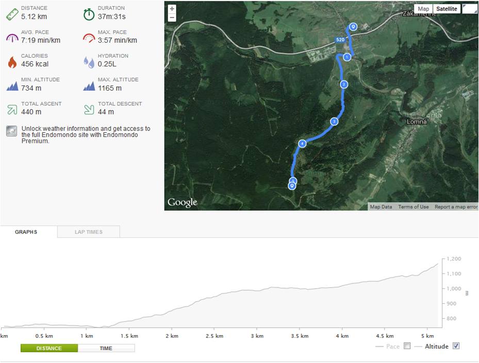This screenshot has height=363, width=479.
Task: Enable the Pace graph checkbox
Action: click(x=407, y=345)
